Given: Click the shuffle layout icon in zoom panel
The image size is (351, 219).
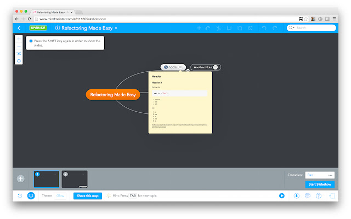Looking at the screenshot, I should click(19, 54).
